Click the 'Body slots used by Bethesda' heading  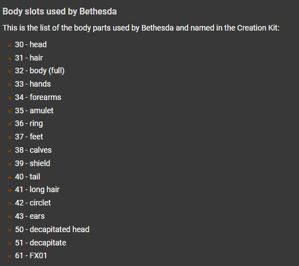pos(59,12)
